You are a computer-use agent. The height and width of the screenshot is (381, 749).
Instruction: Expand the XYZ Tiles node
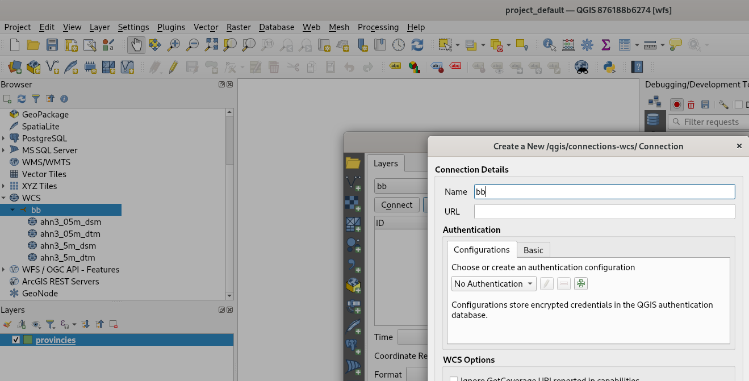click(x=3, y=186)
